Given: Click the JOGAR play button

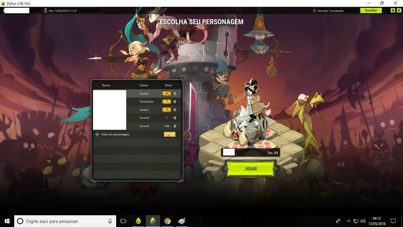Looking at the screenshot, I should click(x=251, y=169).
